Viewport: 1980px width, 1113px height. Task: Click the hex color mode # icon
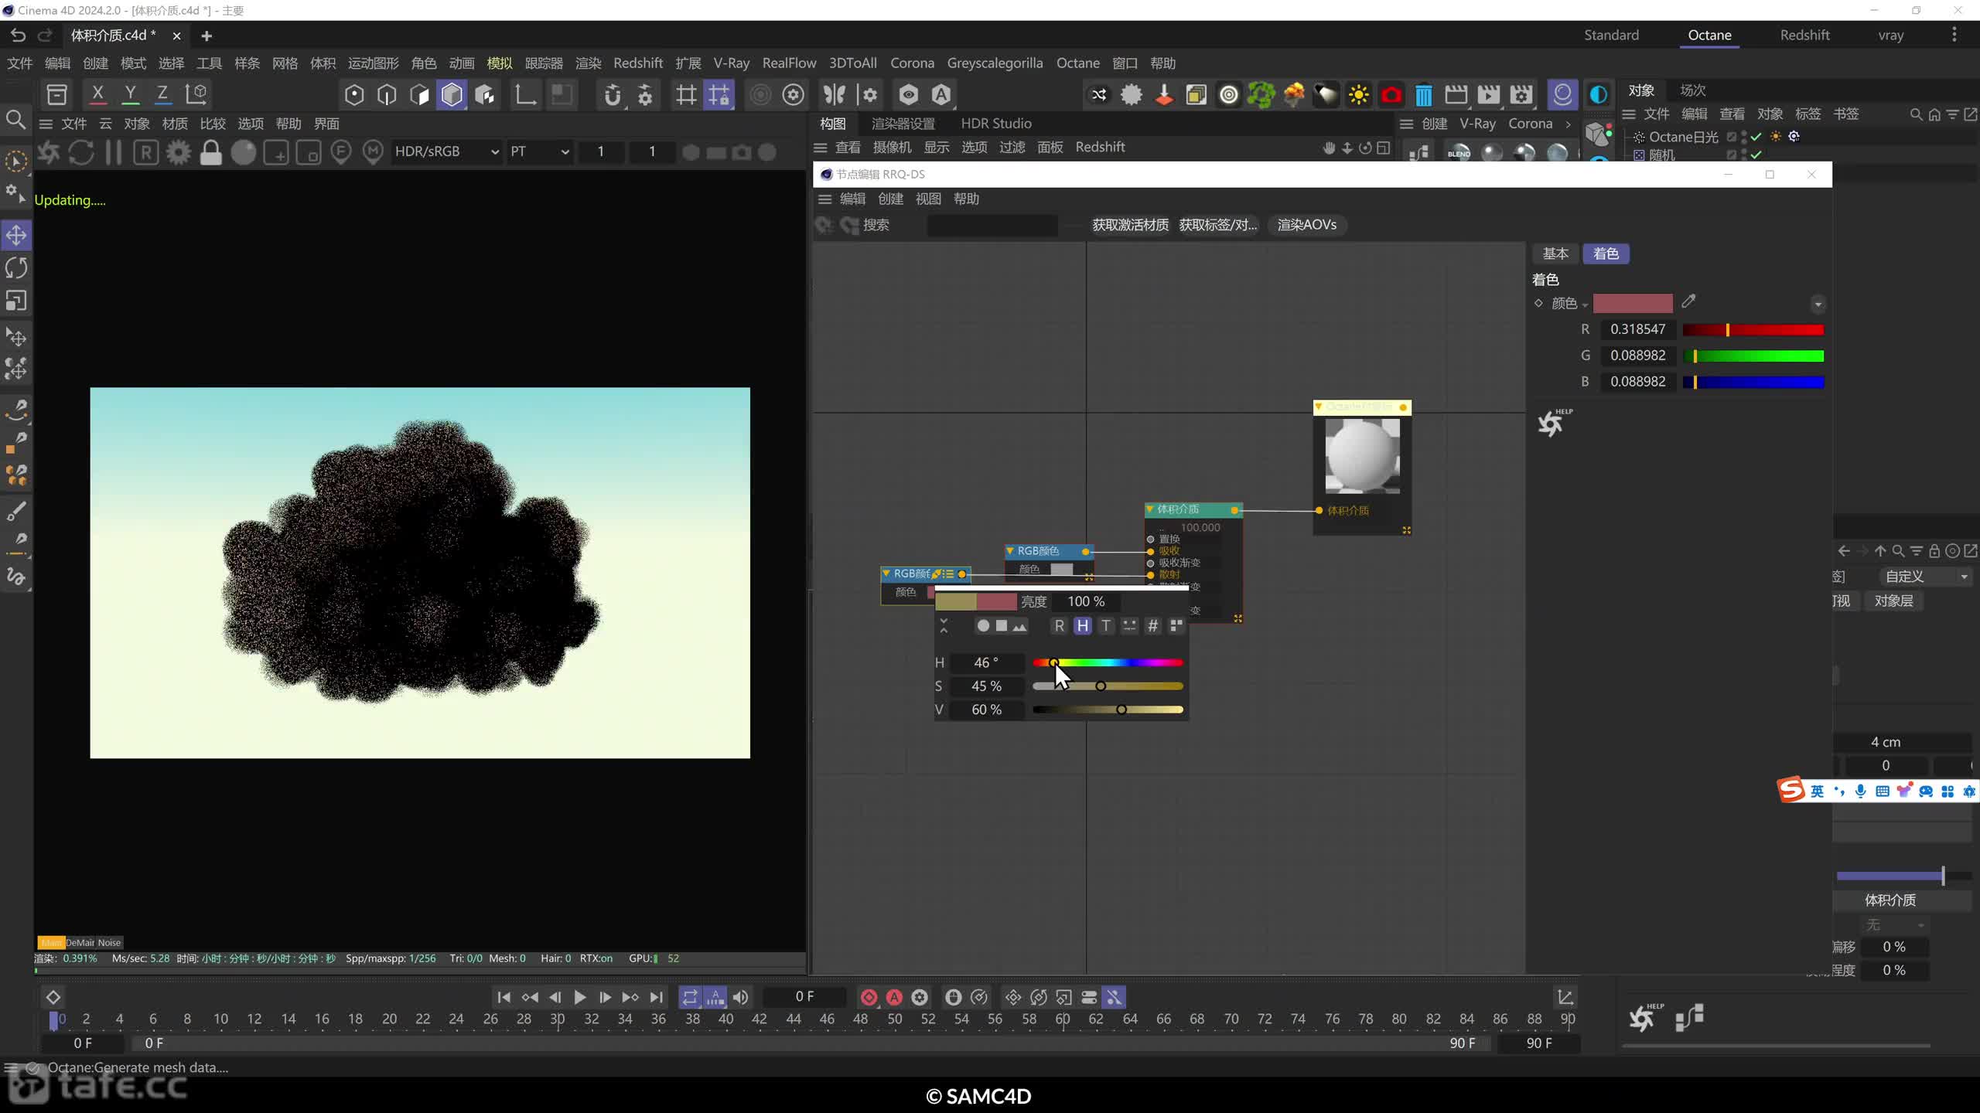(1152, 626)
